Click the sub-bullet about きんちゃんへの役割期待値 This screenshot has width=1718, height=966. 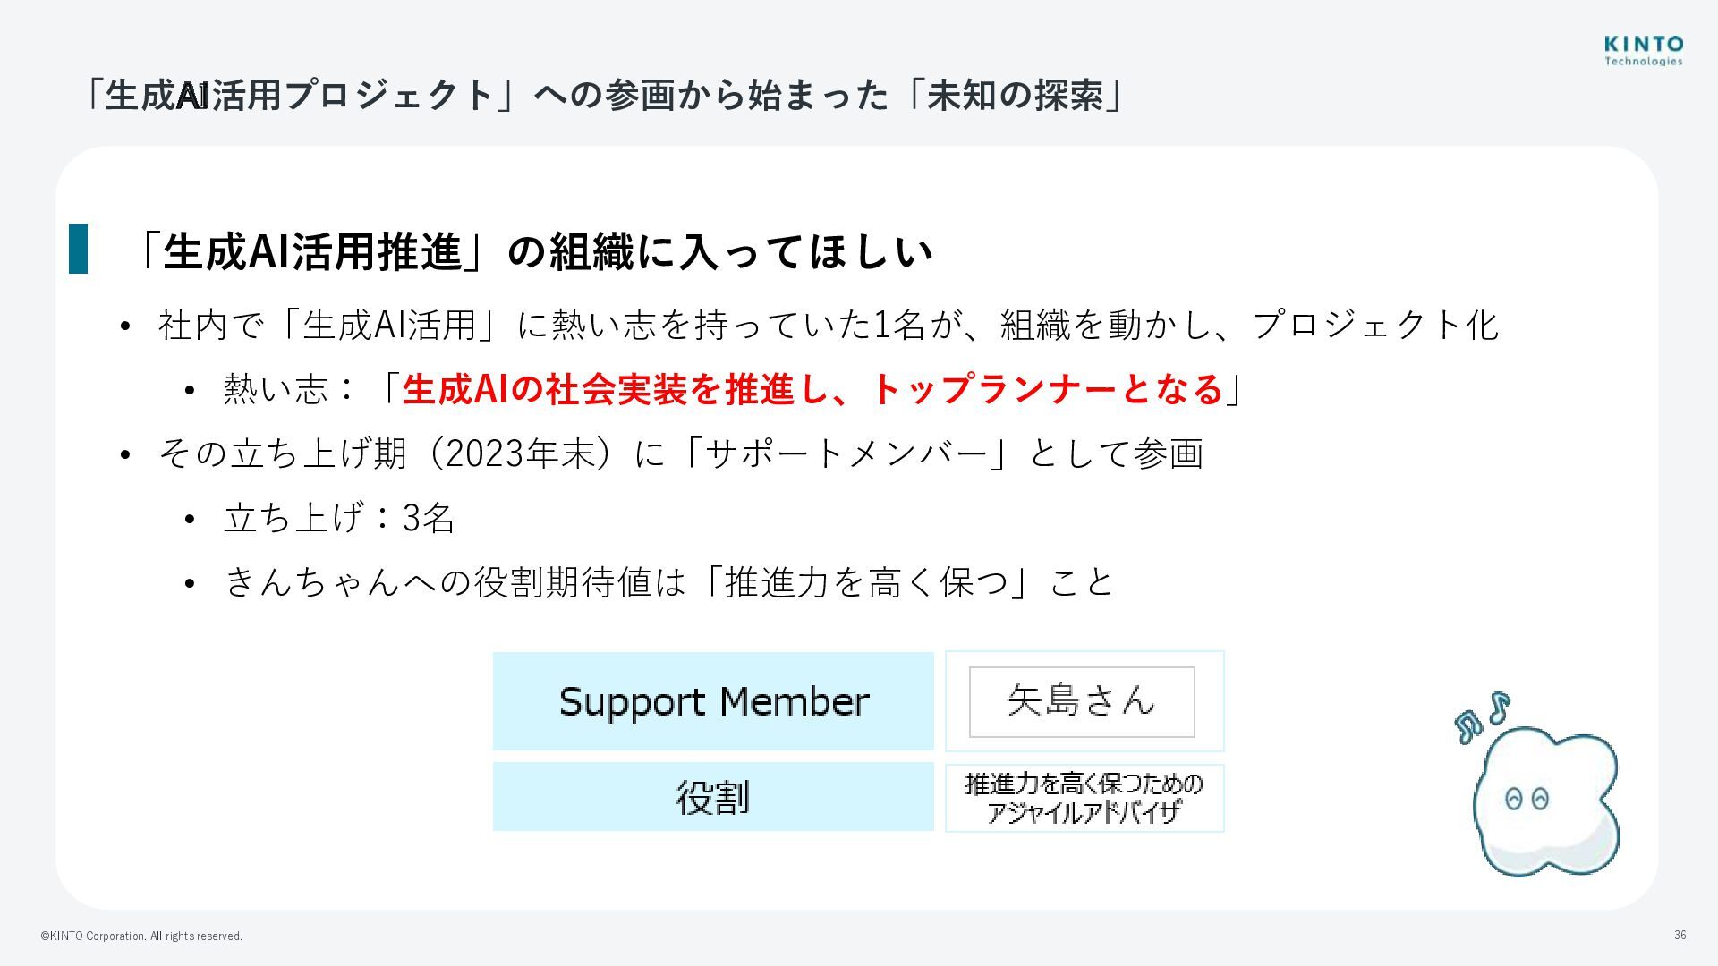point(668,582)
